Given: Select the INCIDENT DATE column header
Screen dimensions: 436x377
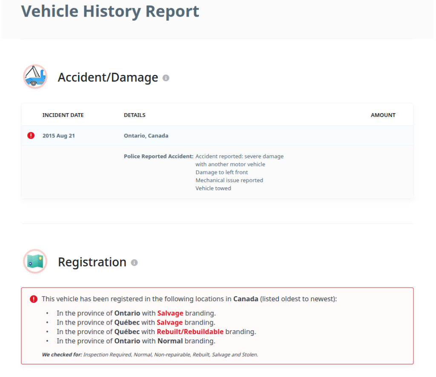Looking at the screenshot, I should [x=63, y=115].
